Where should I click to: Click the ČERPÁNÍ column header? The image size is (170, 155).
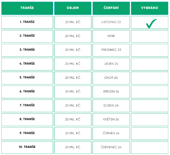click(x=111, y=8)
